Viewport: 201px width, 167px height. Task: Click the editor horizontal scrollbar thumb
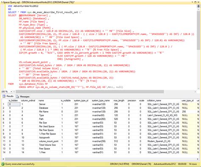tap(90, 92)
